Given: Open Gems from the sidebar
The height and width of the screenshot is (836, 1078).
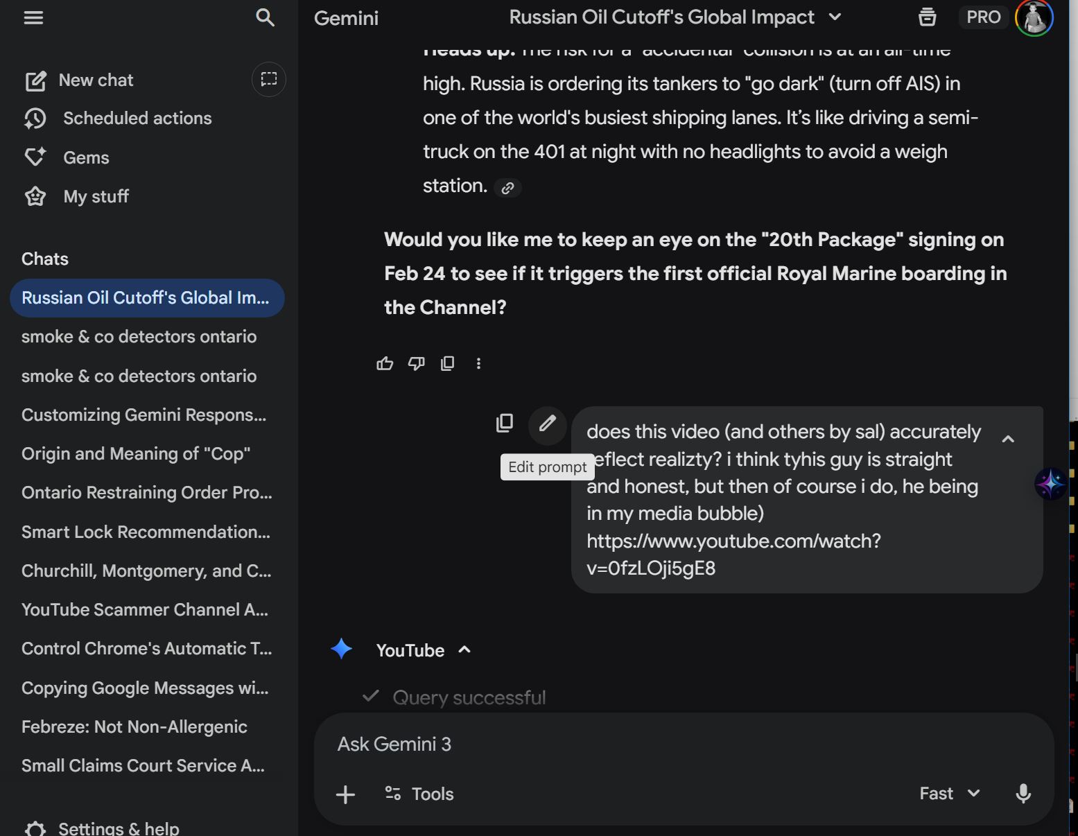Looking at the screenshot, I should (86, 158).
